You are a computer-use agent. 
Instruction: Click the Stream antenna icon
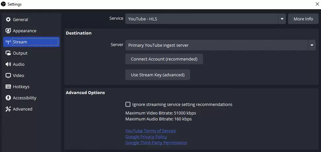[8, 42]
